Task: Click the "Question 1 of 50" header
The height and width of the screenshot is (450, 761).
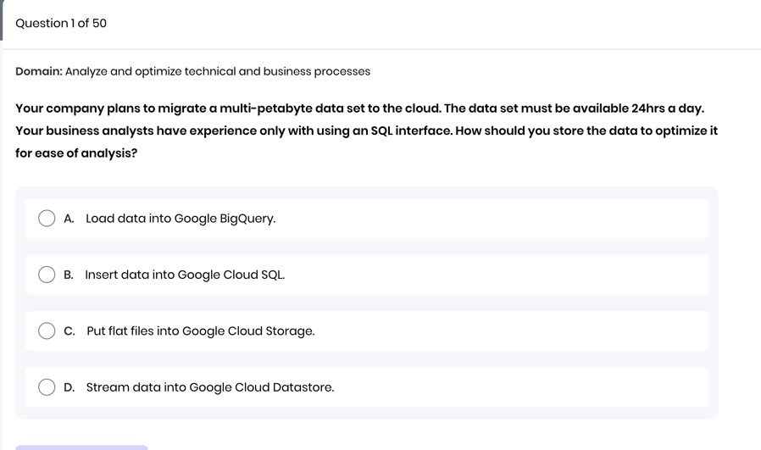Action: [x=61, y=23]
